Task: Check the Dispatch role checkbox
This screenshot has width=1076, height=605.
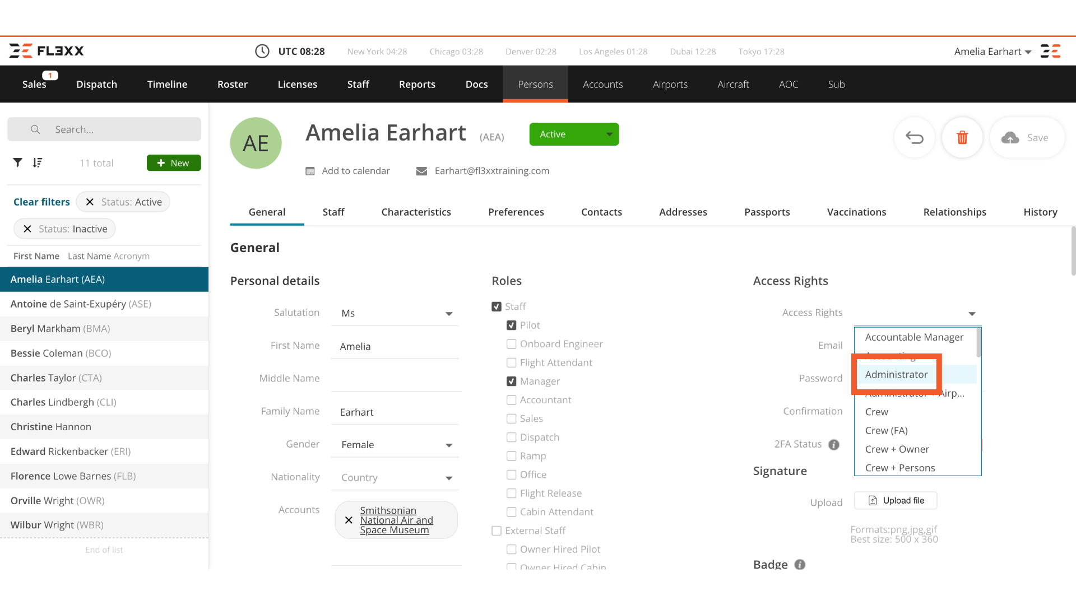Action: [x=511, y=437]
